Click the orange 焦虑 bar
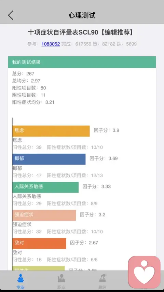This screenshot has width=164, height=292. point(51,131)
